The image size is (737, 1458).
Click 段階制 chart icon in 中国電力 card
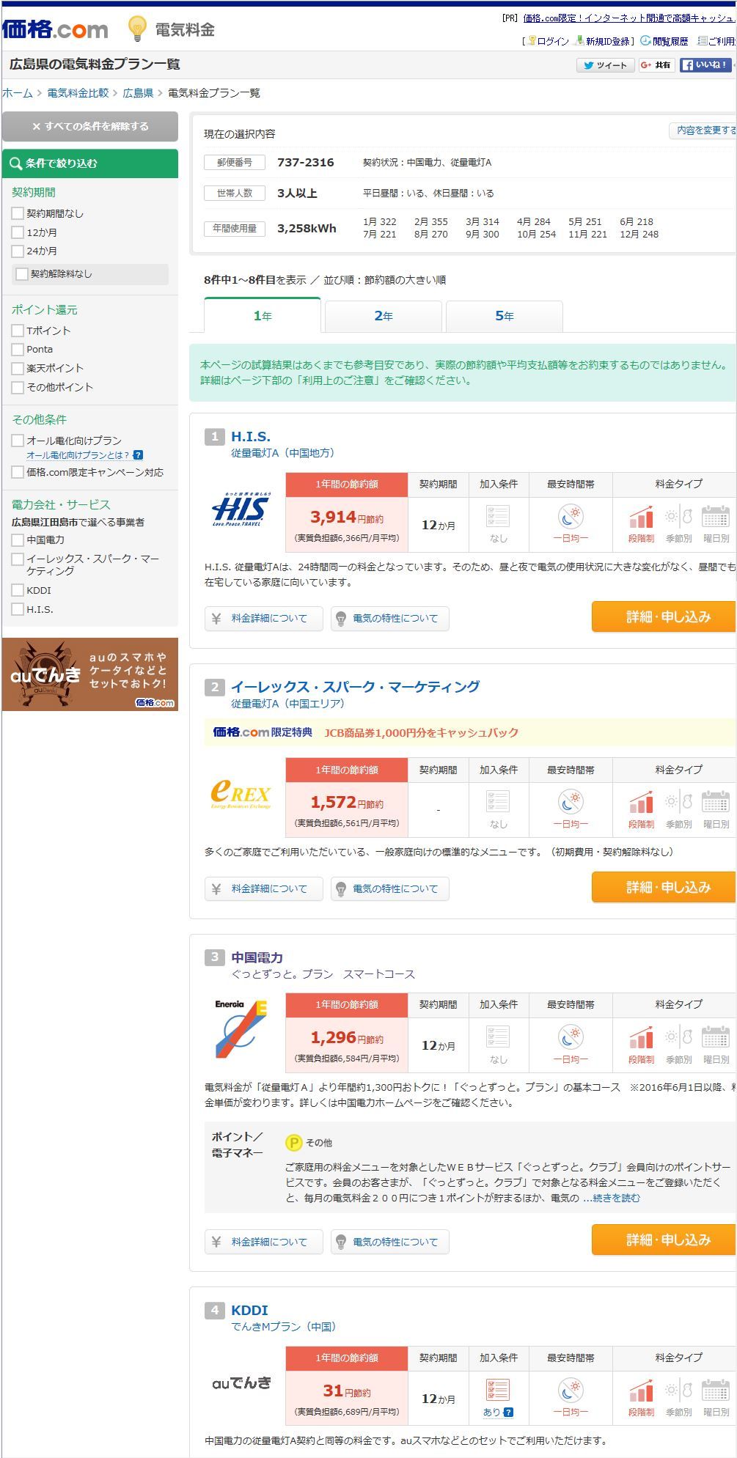click(641, 1037)
